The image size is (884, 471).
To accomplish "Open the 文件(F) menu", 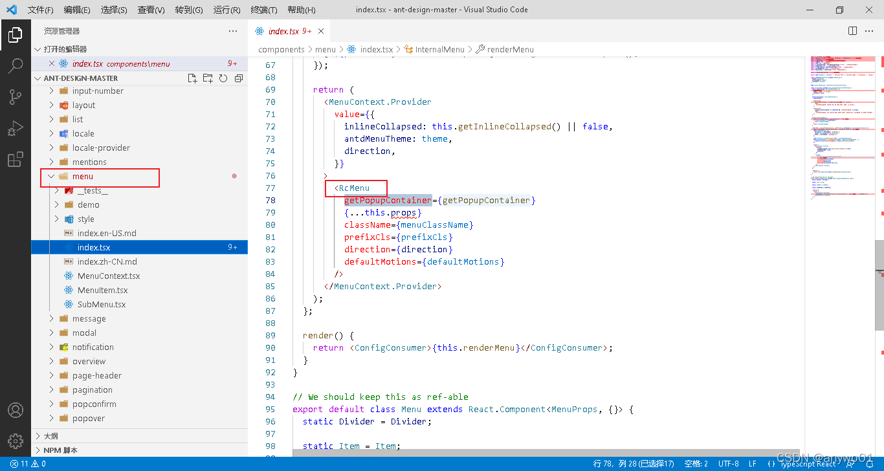I will [41, 10].
